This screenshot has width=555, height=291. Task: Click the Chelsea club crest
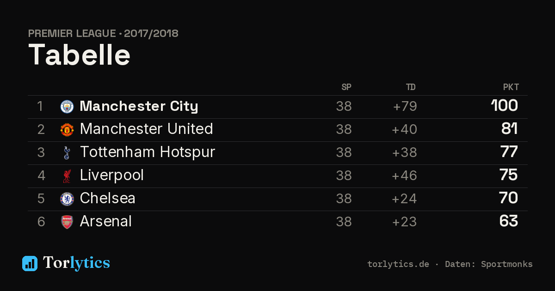[67, 199]
